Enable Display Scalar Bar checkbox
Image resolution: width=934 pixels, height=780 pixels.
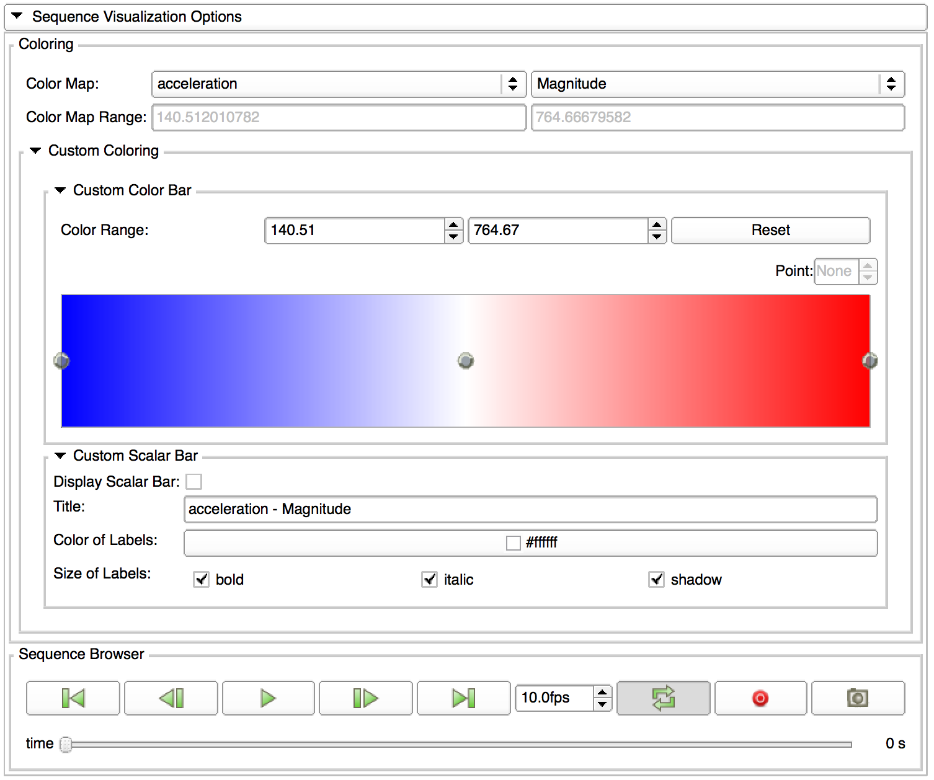(194, 482)
